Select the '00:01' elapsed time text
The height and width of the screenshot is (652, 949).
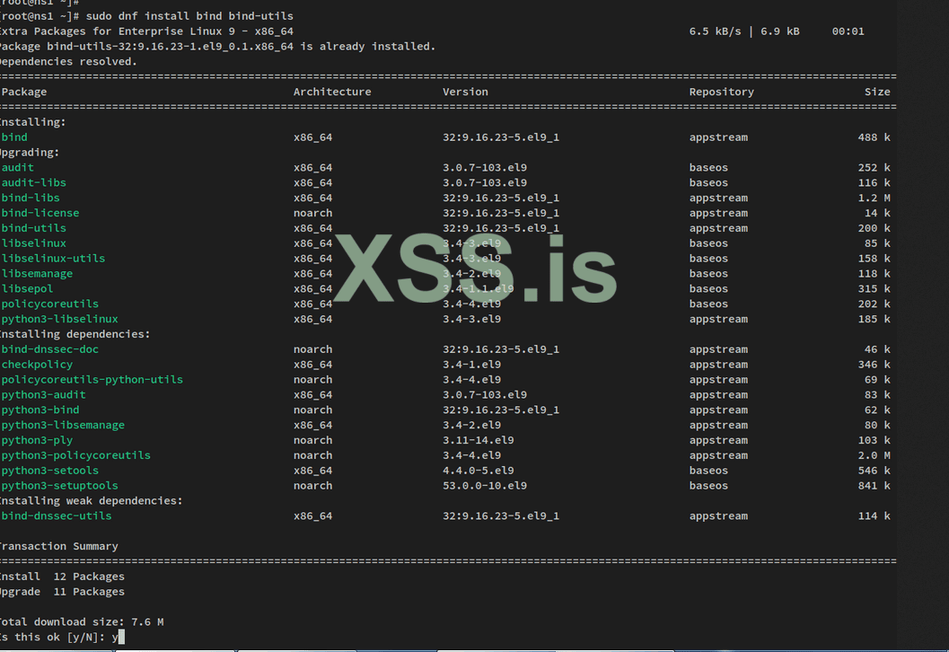point(848,31)
